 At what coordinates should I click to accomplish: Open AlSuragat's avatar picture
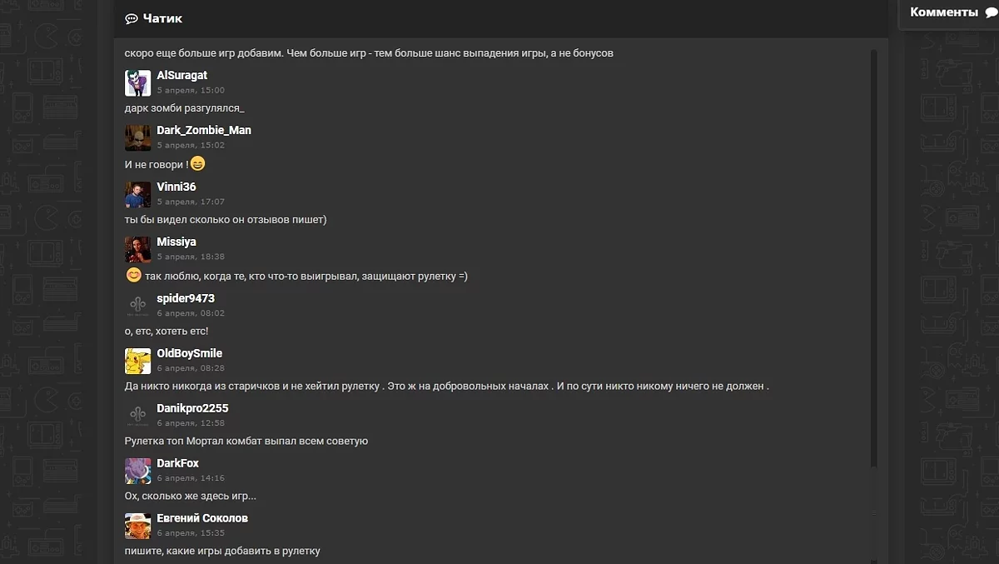tap(137, 82)
